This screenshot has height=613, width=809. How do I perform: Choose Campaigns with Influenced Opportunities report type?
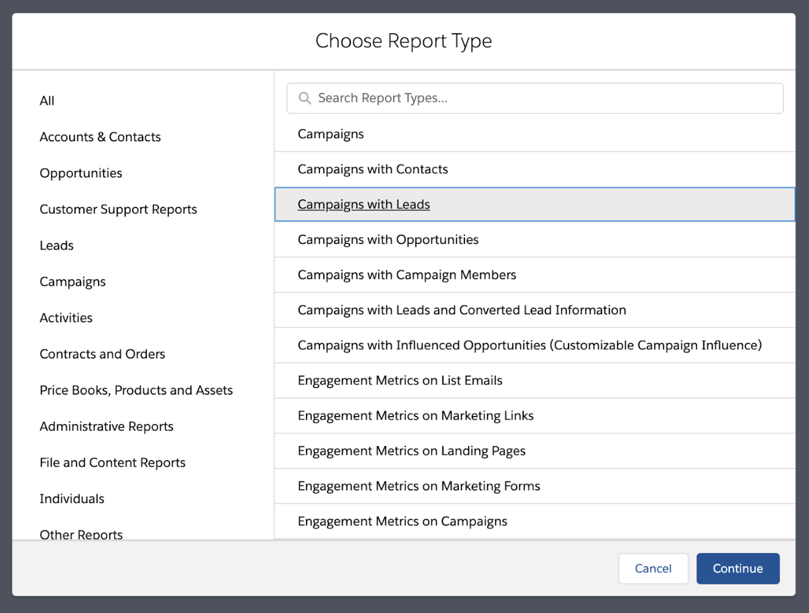[535, 346]
